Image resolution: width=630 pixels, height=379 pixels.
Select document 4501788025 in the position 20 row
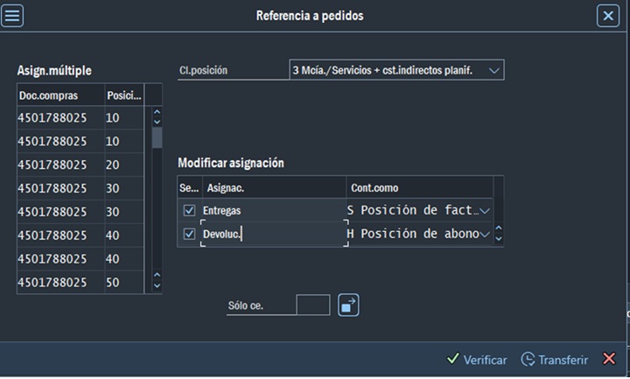60,165
